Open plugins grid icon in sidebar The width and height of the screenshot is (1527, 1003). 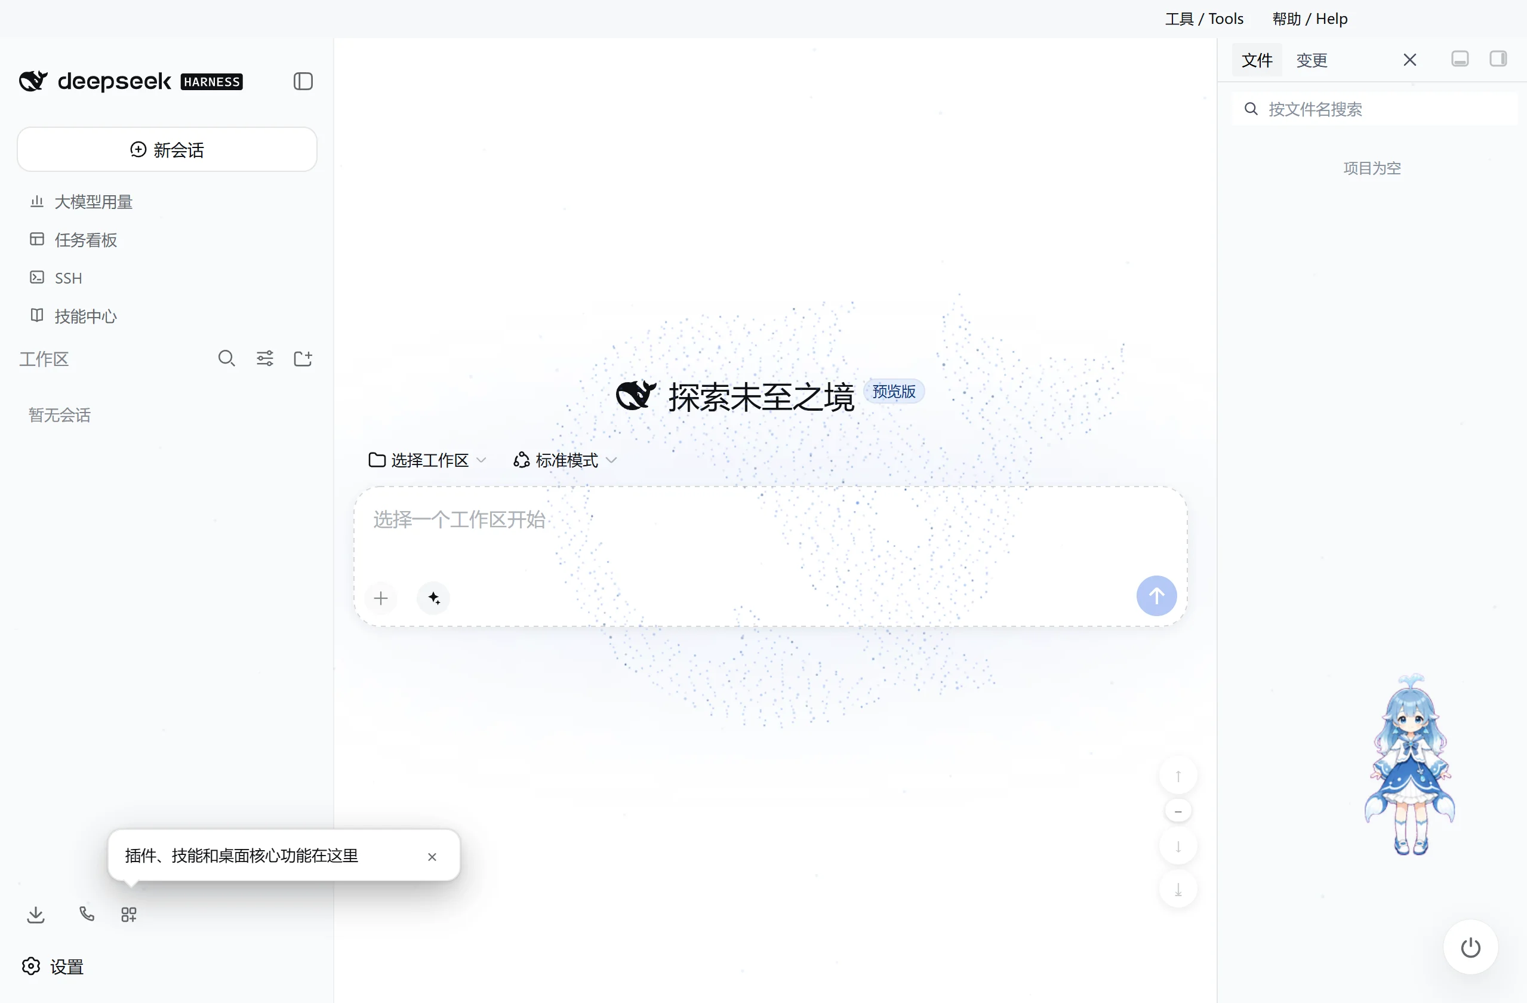128,915
